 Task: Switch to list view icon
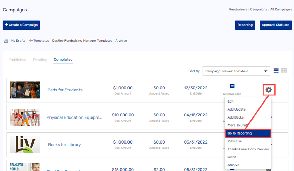[x=276, y=71]
